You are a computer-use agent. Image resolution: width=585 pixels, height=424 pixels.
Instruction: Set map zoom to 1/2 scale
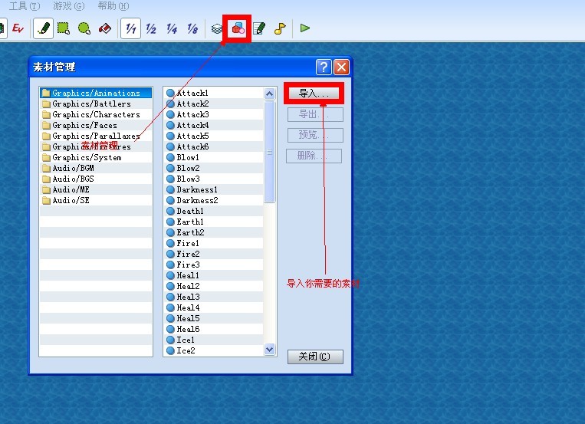click(151, 28)
